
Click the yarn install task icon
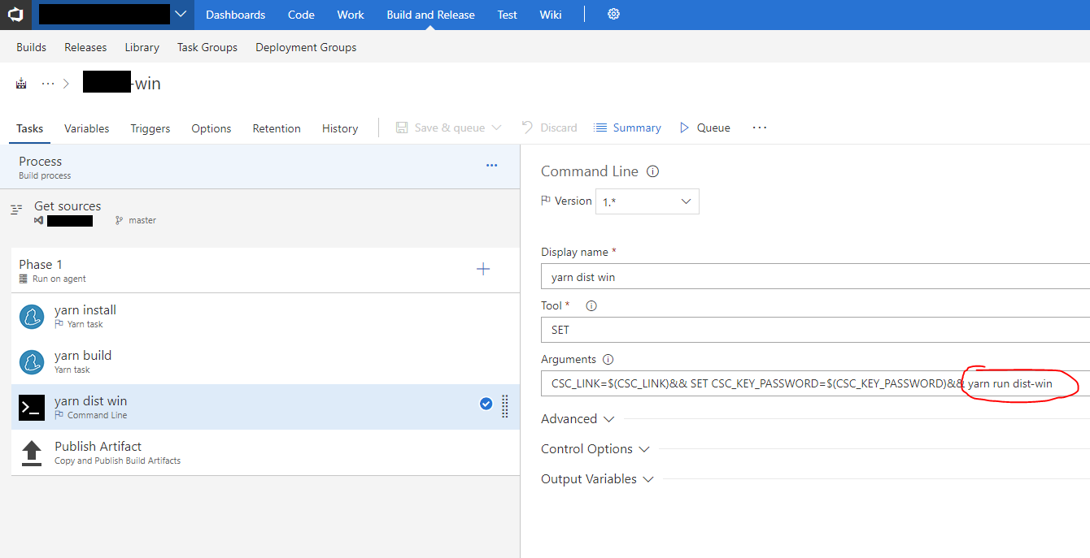click(x=32, y=317)
